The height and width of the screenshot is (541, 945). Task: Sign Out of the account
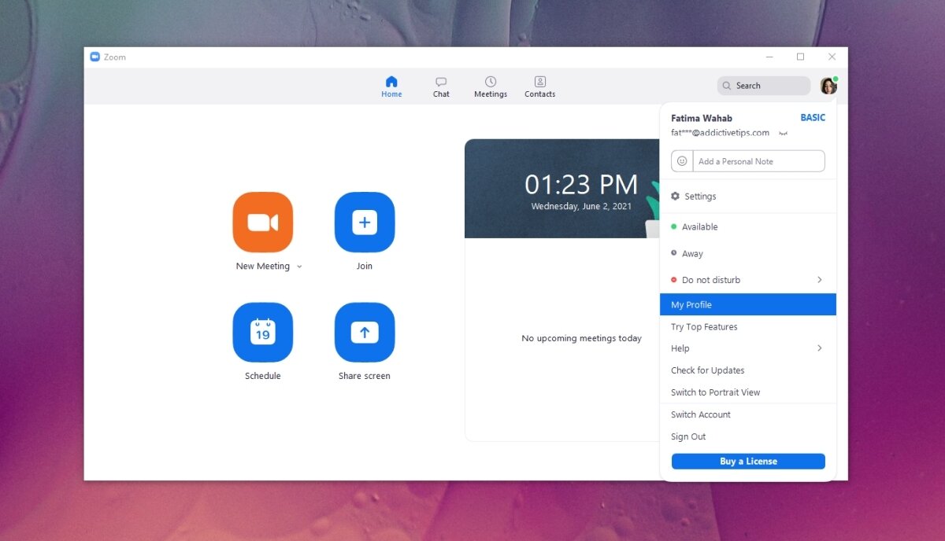tap(687, 436)
